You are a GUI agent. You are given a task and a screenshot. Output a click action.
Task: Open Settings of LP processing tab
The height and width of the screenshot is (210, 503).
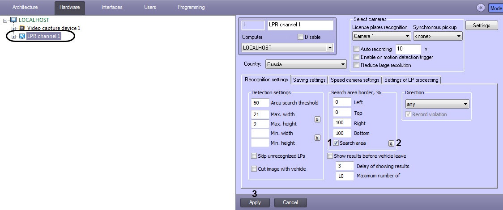[x=411, y=80]
